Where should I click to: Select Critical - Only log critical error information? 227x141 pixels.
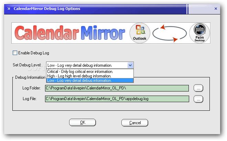tap(90, 72)
